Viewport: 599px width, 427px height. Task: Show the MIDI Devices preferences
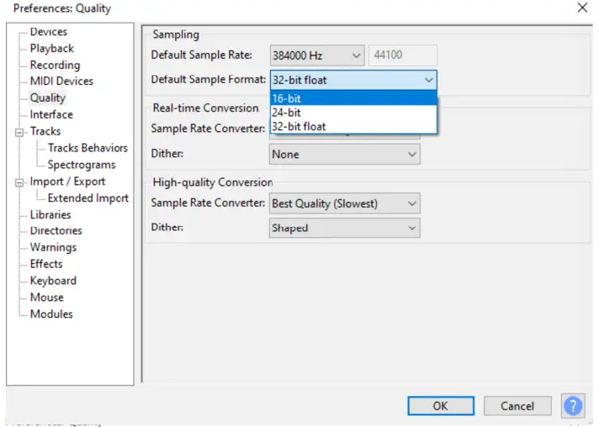(61, 82)
